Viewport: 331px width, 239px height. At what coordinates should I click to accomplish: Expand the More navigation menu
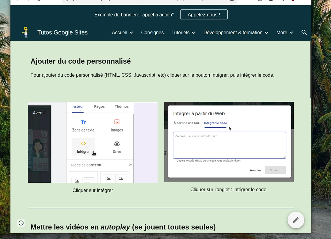(291, 33)
